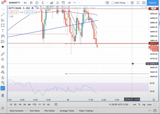Toggle stay in drawing mode
The height and width of the screenshot is (114, 160).
coord(3,72)
